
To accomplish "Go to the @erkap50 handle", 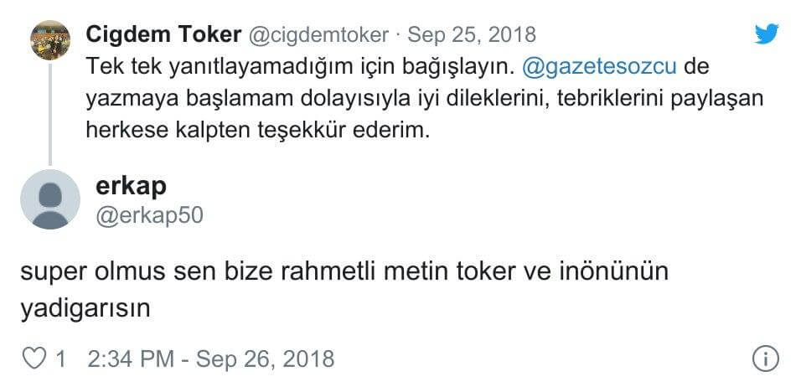I will click(x=150, y=215).
